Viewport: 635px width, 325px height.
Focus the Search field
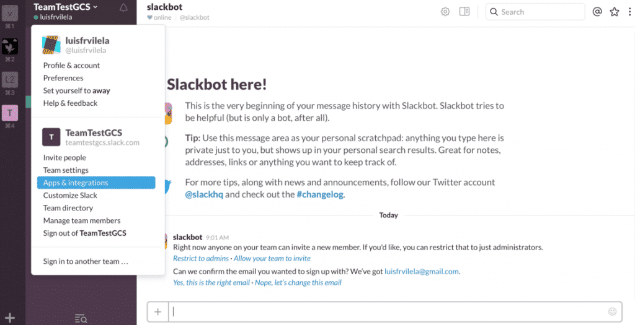[x=535, y=12]
